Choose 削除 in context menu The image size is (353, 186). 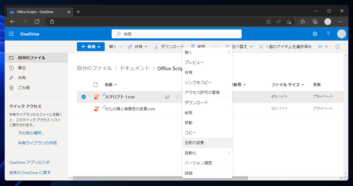(207, 113)
